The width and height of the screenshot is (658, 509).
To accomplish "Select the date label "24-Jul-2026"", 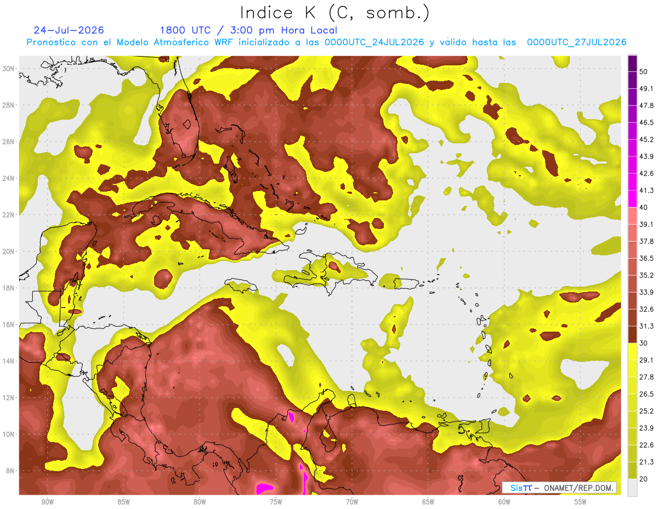I will (x=69, y=30).
